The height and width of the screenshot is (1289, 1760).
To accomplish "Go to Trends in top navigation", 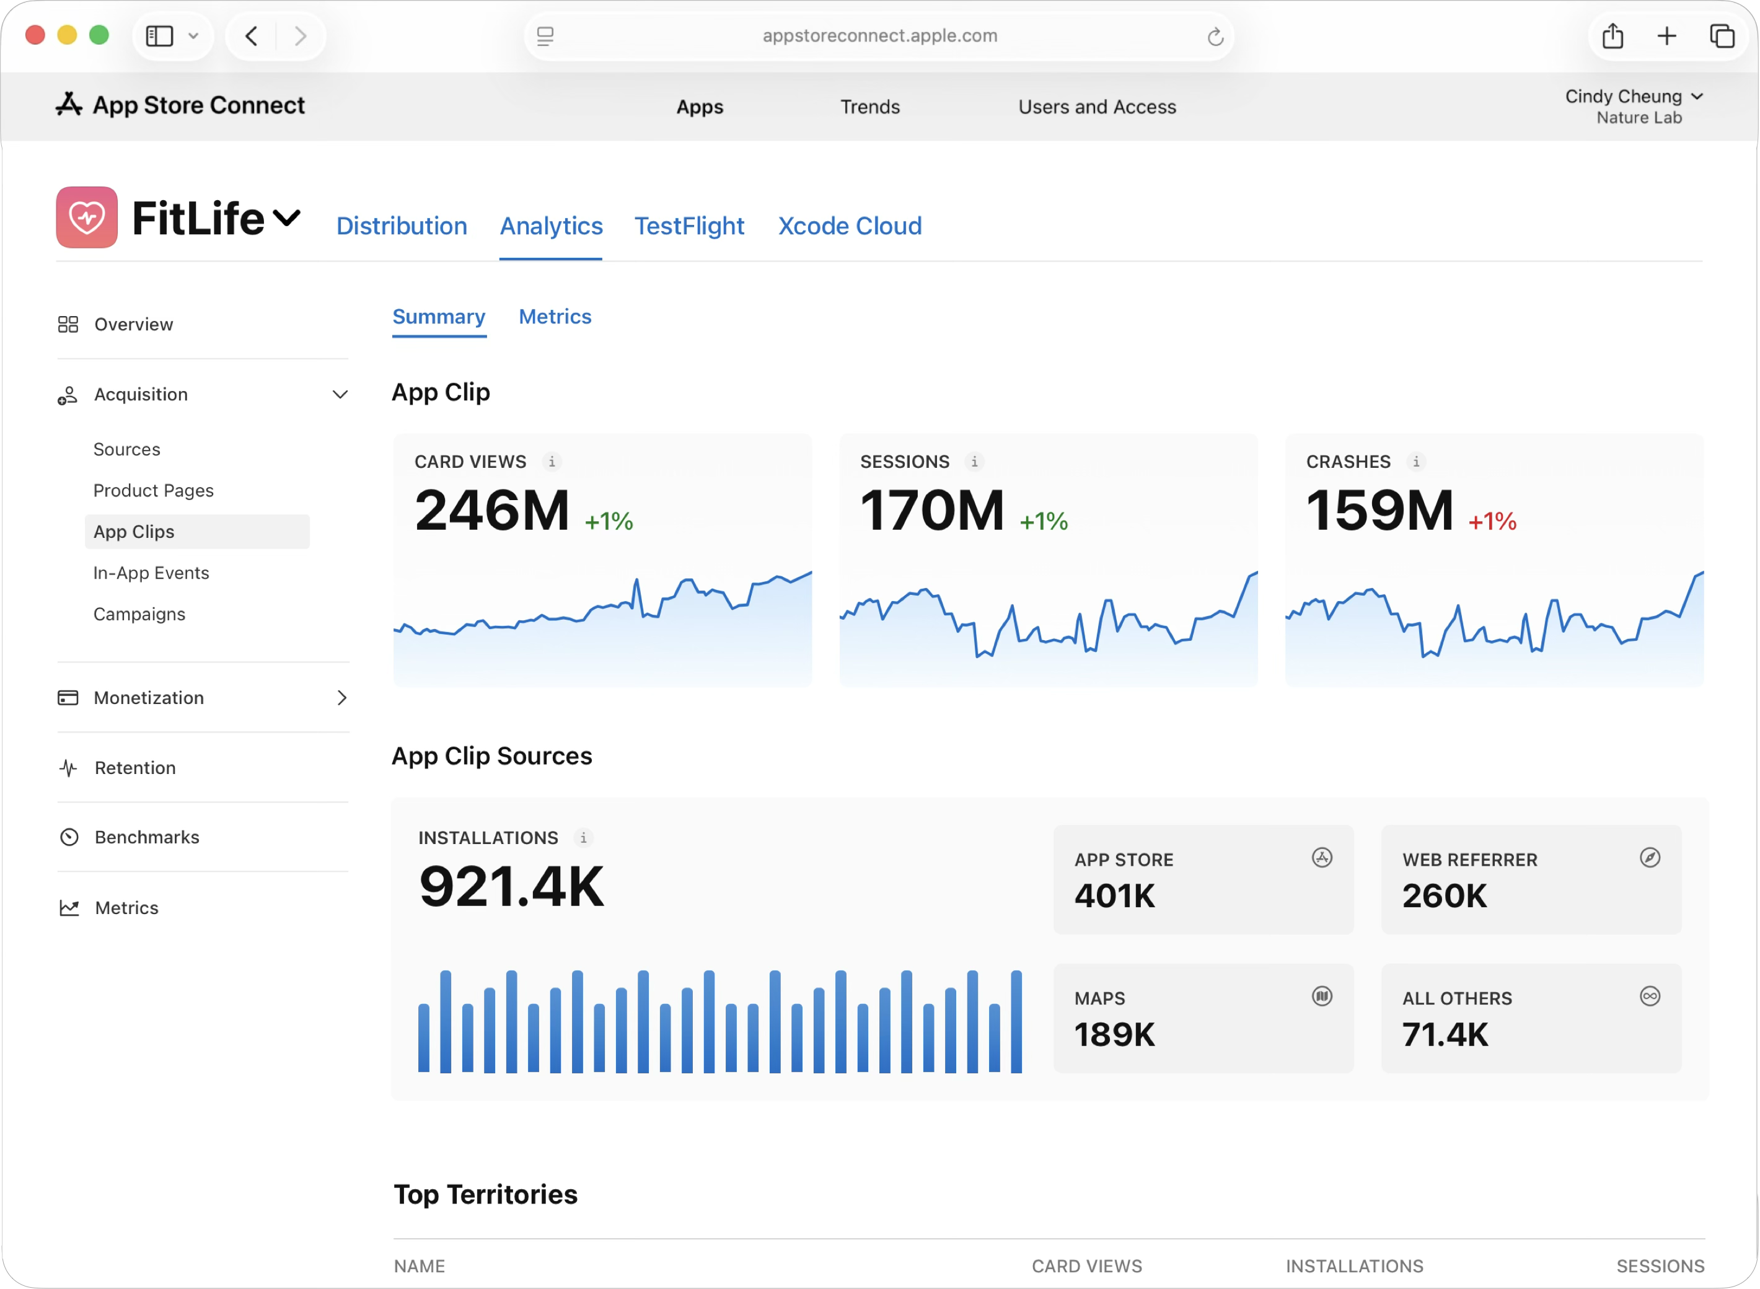I will pos(870,107).
